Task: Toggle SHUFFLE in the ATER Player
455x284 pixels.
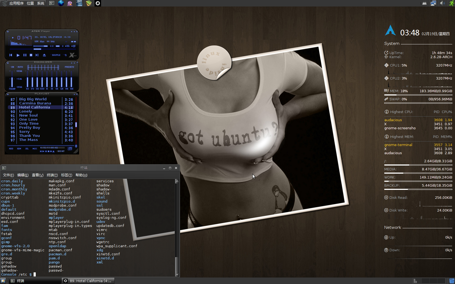Action: tap(56, 55)
